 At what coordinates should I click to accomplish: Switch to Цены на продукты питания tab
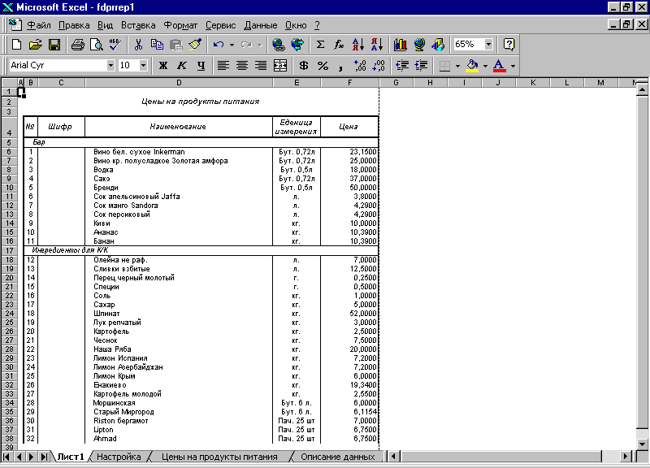point(219,457)
